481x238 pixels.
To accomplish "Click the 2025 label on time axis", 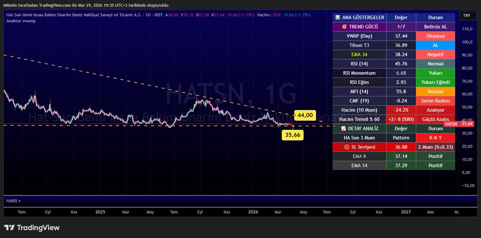I will point(100,212).
